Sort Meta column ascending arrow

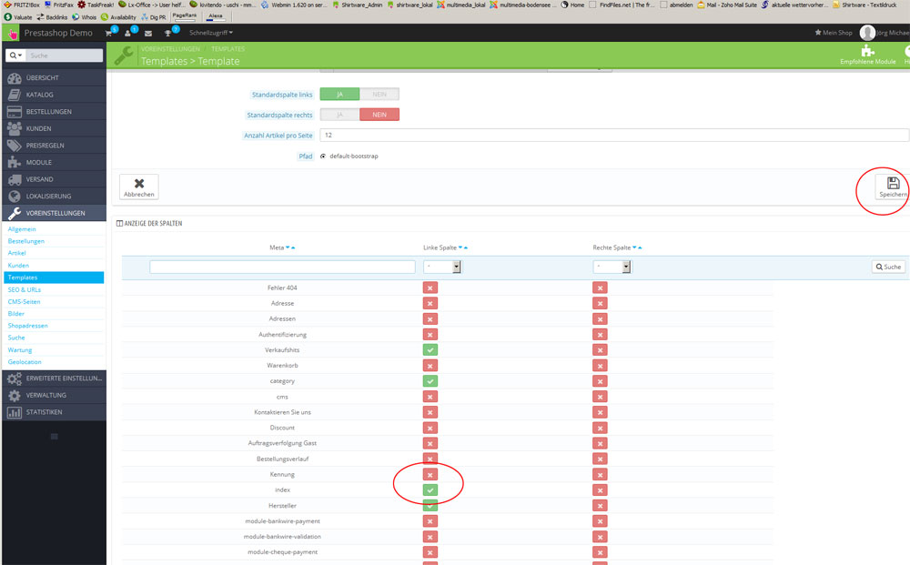(x=293, y=247)
